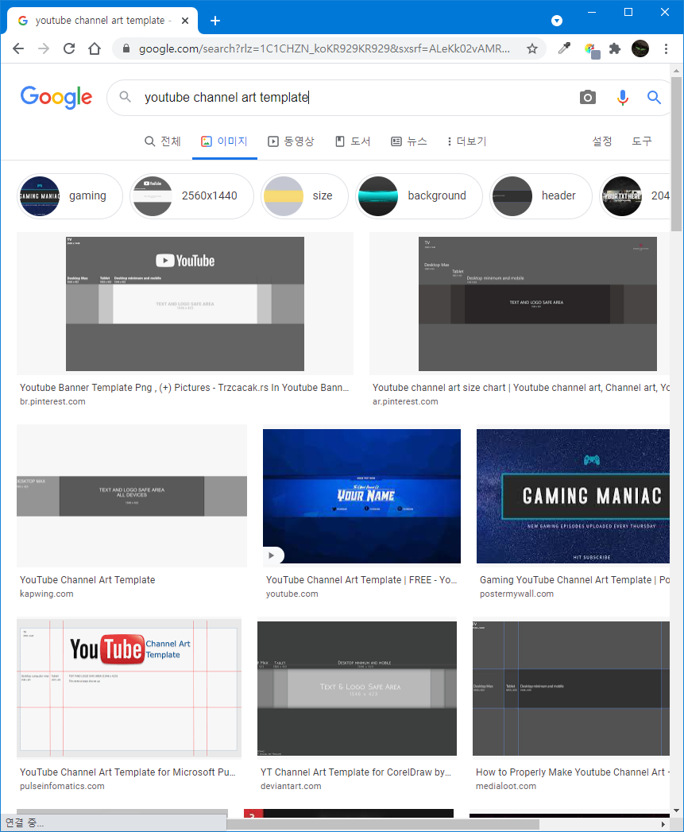The height and width of the screenshot is (832, 684).
Task: Open the browser home page
Action: click(x=95, y=48)
